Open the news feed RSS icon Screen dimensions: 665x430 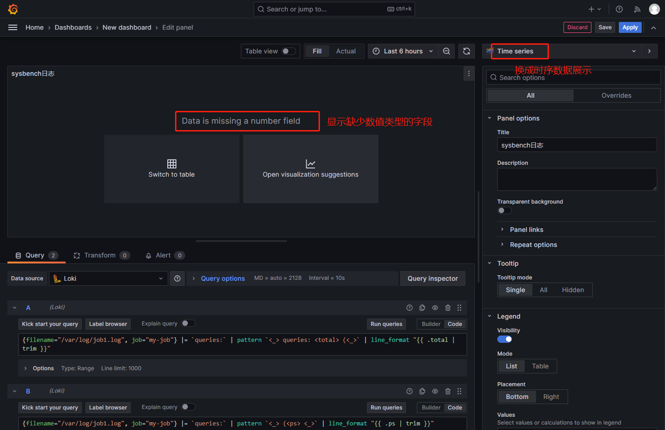point(637,9)
